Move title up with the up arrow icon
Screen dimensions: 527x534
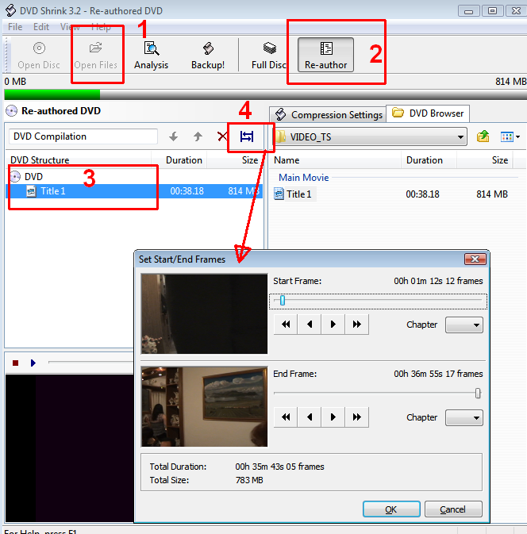coord(198,137)
